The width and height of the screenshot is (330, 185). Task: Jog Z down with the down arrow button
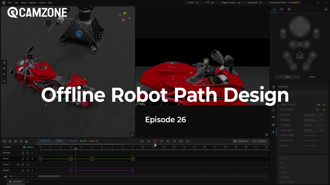pos(316,32)
